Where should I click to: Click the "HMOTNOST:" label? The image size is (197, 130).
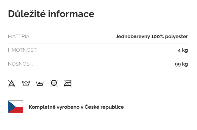(23, 50)
